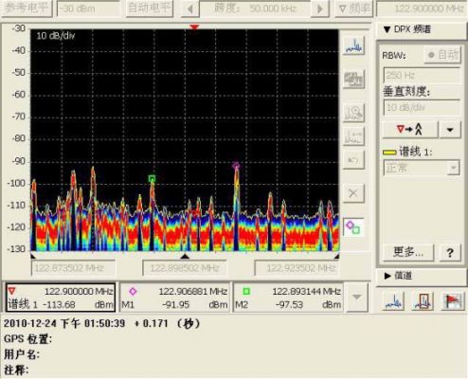Click the X delete marker icon
This screenshot has height=379, width=468.
[x=353, y=193]
